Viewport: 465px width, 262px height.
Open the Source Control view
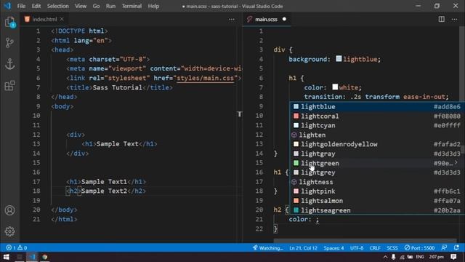[9, 43]
